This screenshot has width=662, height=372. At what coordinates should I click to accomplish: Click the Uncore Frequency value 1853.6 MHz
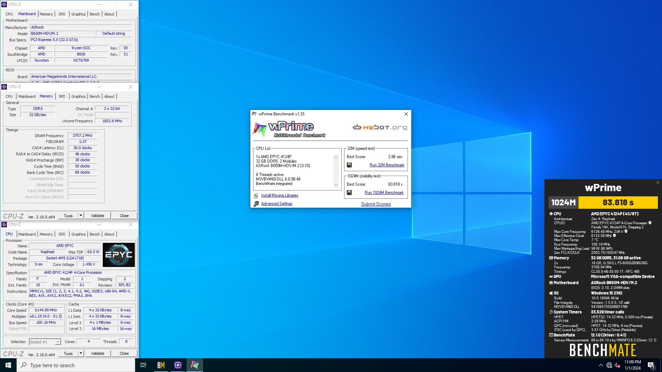coord(112,121)
